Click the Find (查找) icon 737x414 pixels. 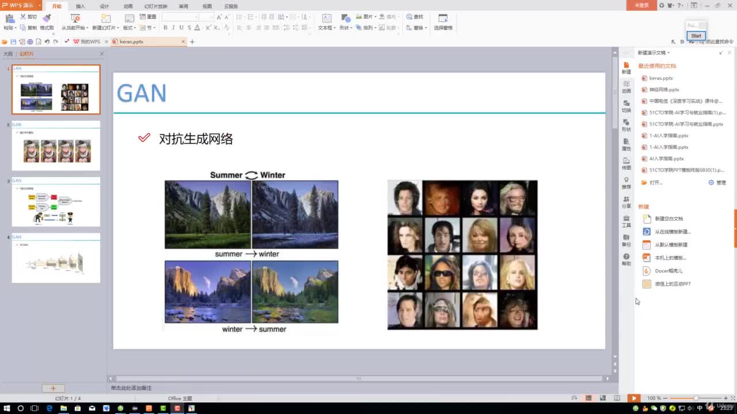coord(409,17)
